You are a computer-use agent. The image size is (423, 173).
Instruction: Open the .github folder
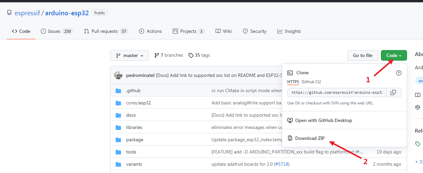(x=133, y=90)
